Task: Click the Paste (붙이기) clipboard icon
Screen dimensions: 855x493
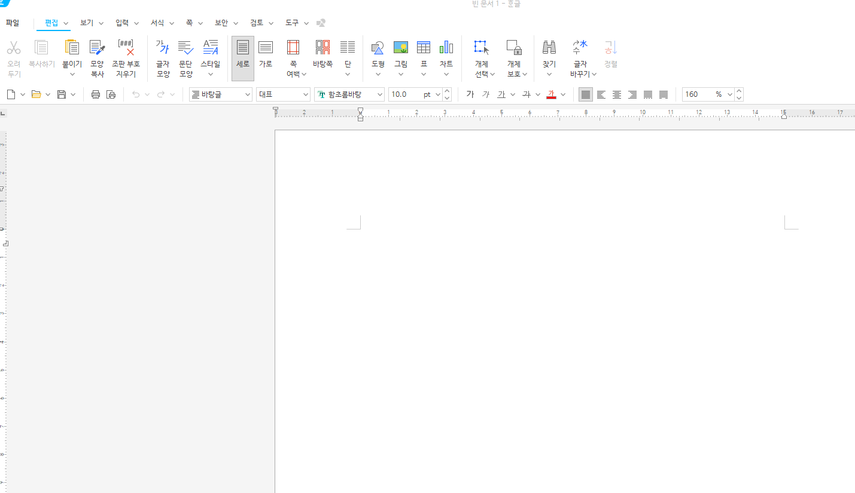Action: click(x=72, y=48)
